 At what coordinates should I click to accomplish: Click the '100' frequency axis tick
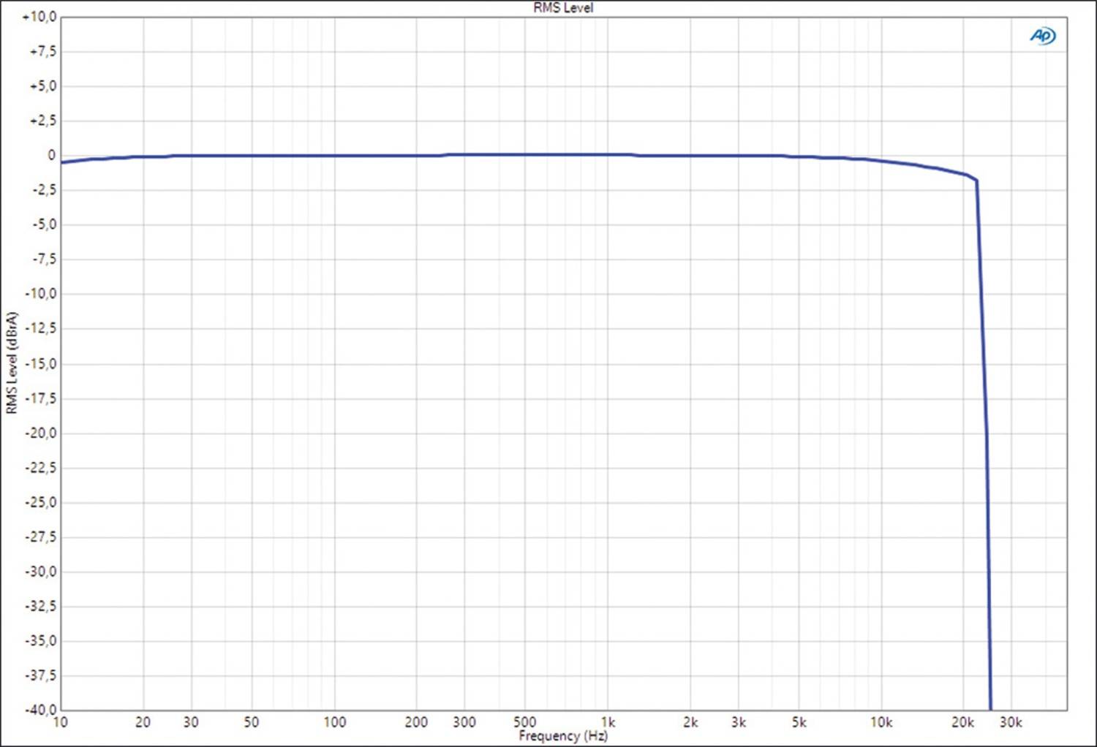(334, 722)
